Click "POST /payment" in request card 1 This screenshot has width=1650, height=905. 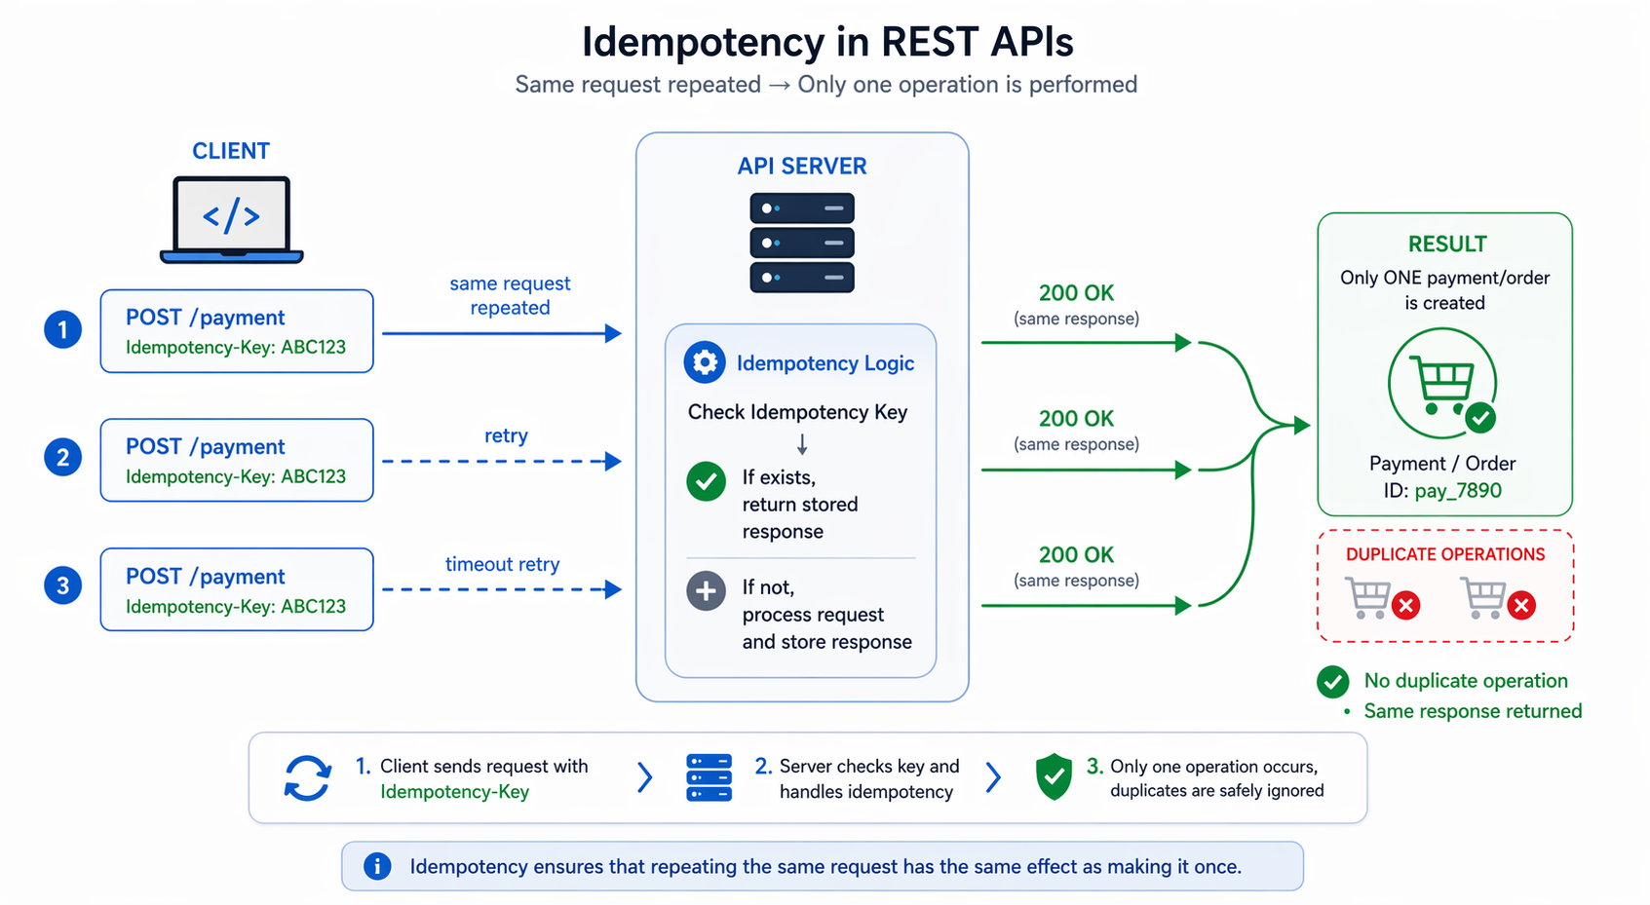[205, 318]
